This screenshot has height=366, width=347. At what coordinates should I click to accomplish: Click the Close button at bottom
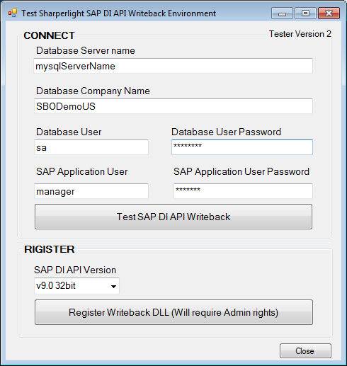point(305,351)
